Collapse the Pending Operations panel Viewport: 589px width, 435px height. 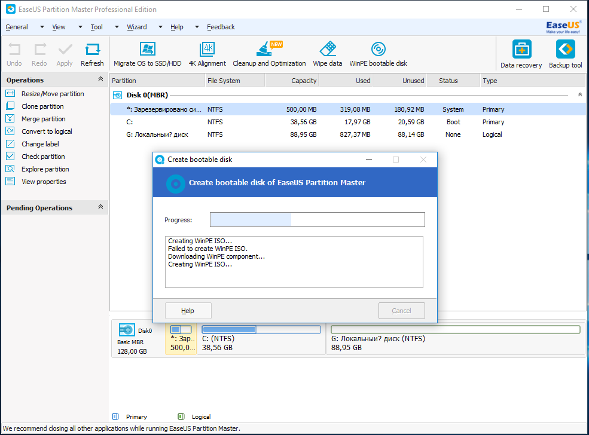[100, 207]
